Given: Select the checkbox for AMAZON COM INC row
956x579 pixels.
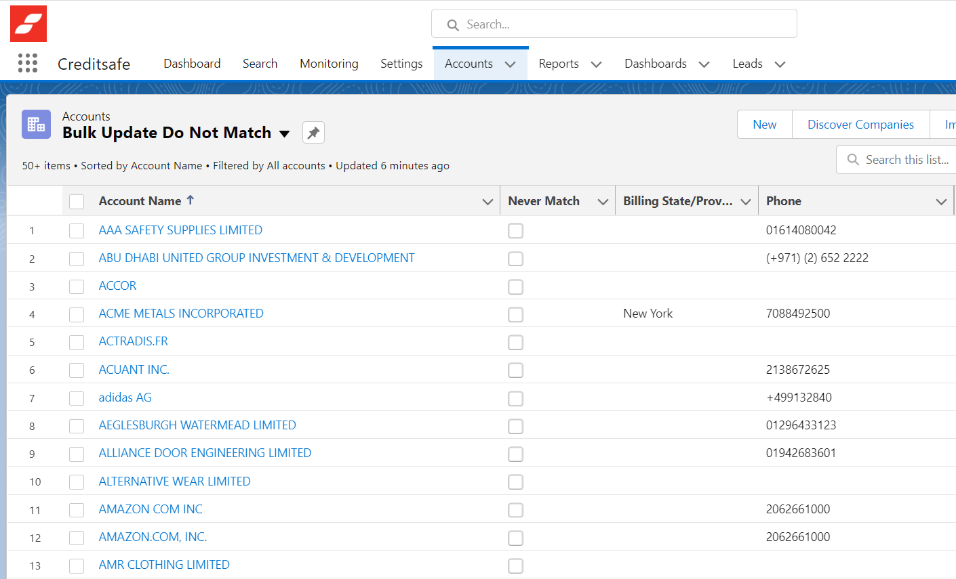Looking at the screenshot, I should tap(76, 509).
